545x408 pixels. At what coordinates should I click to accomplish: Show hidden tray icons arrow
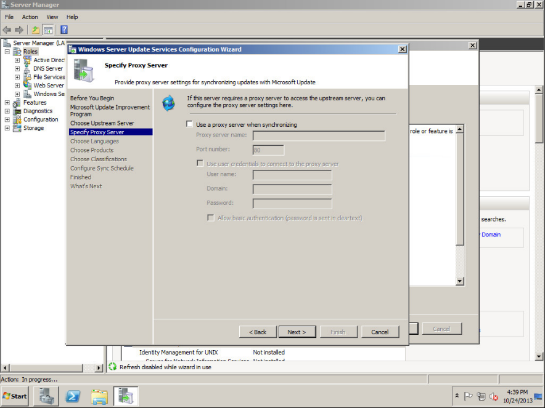click(x=457, y=396)
